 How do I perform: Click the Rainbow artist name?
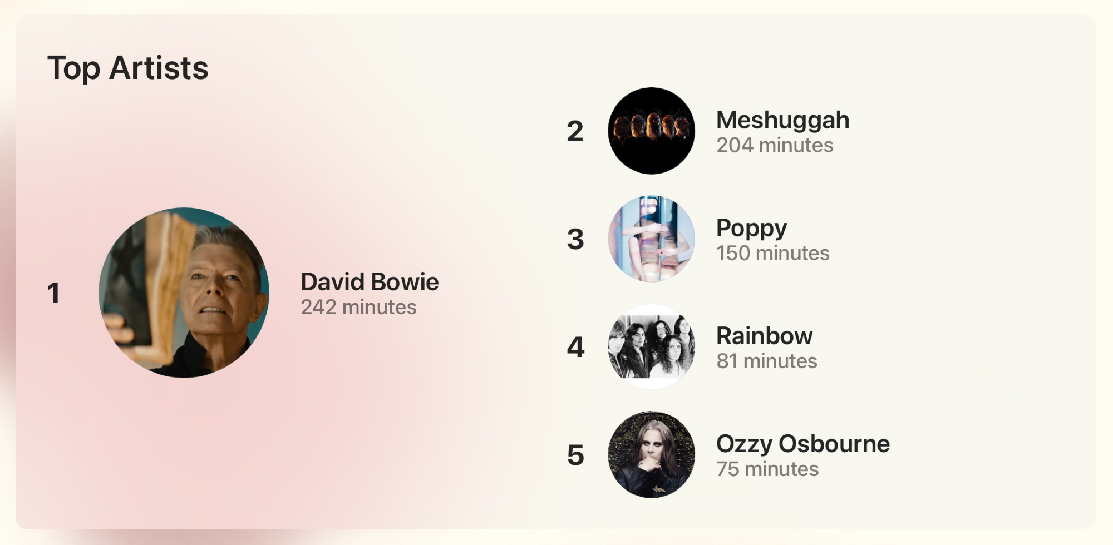point(764,336)
